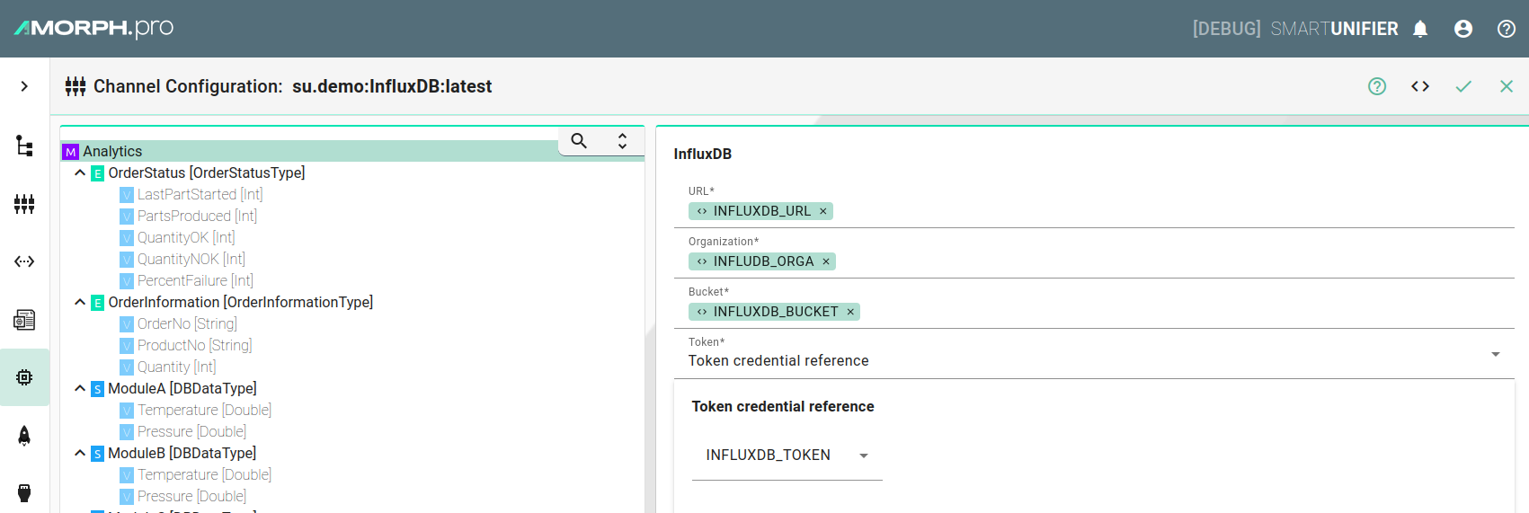Open the instances chip sidebar icon
The width and height of the screenshot is (1529, 513).
[x=24, y=377]
